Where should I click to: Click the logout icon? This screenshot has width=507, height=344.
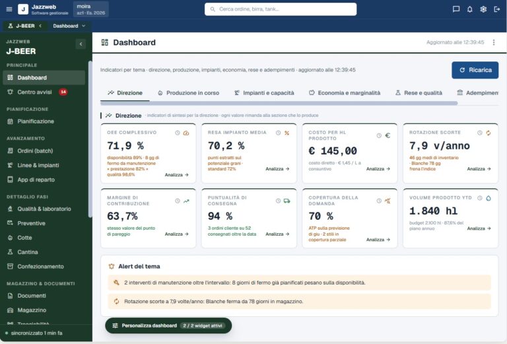497,9
